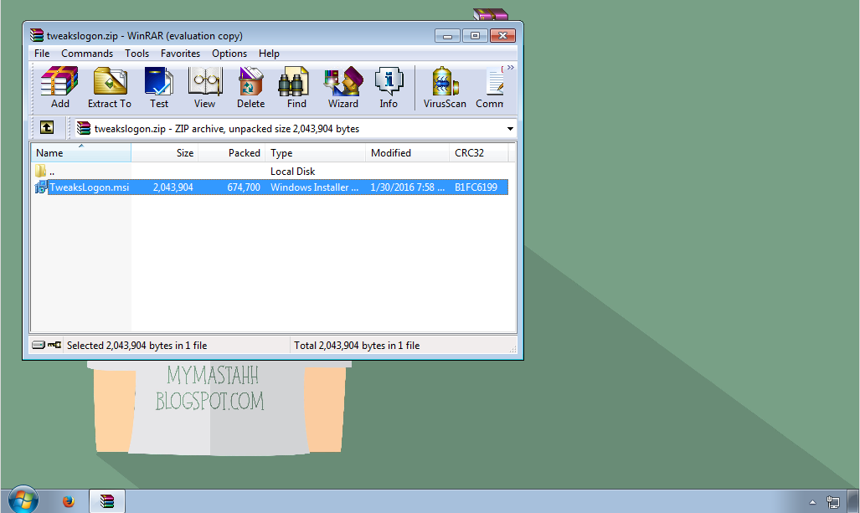Screen dimensions: 860x513
Task: Click the Delete toolbar icon
Action: point(250,88)
